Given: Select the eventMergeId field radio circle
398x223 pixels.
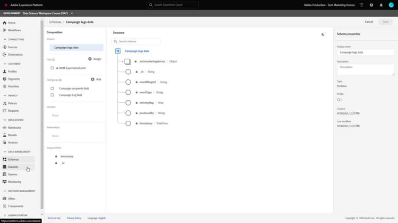Looking at the screenshot, I should coord(128,82).
